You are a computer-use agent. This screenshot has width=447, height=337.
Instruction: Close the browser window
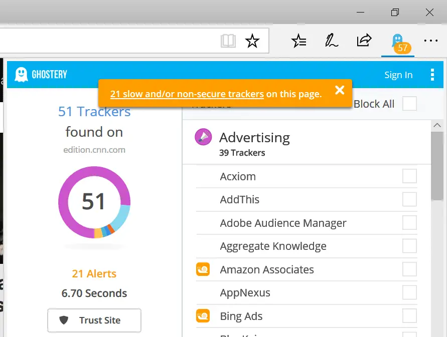[x=429, y=12]
